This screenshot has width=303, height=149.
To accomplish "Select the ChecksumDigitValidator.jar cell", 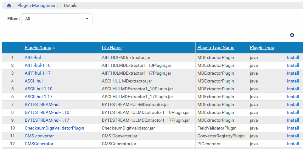I will (148, 128).
